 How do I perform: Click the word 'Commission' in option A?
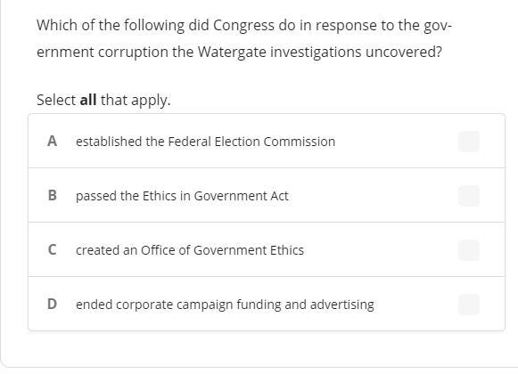coord(300,142)
